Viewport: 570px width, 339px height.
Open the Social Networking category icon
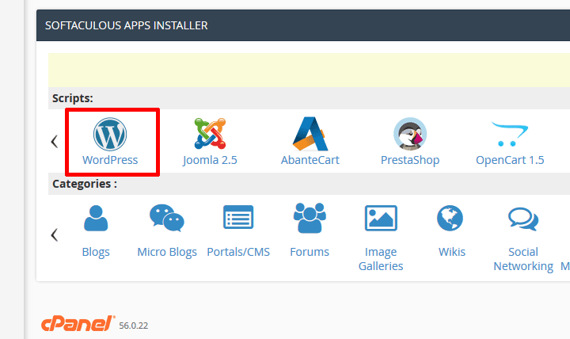coord(523,219)
